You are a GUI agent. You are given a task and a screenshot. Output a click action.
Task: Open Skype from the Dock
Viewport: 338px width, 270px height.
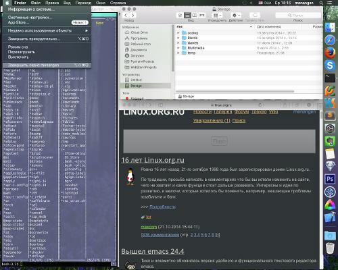[x=330, y=65]
